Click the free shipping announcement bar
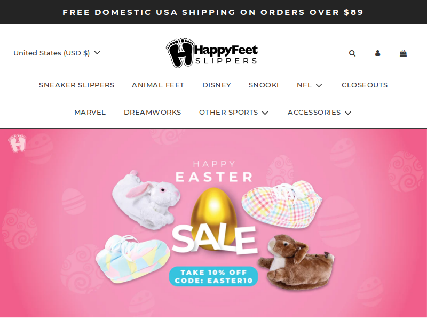Image resolution: width=427 pixels, height=320 pixels. (x=213, y=12)
